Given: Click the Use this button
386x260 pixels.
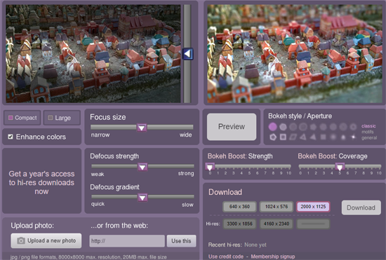Looking at the screenshot, I should coord(182,241).
